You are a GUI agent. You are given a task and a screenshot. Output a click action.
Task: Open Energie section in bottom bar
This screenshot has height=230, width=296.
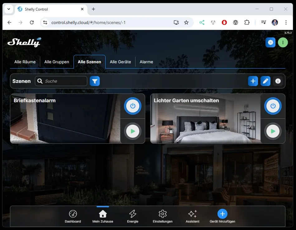tap(133, 217)
